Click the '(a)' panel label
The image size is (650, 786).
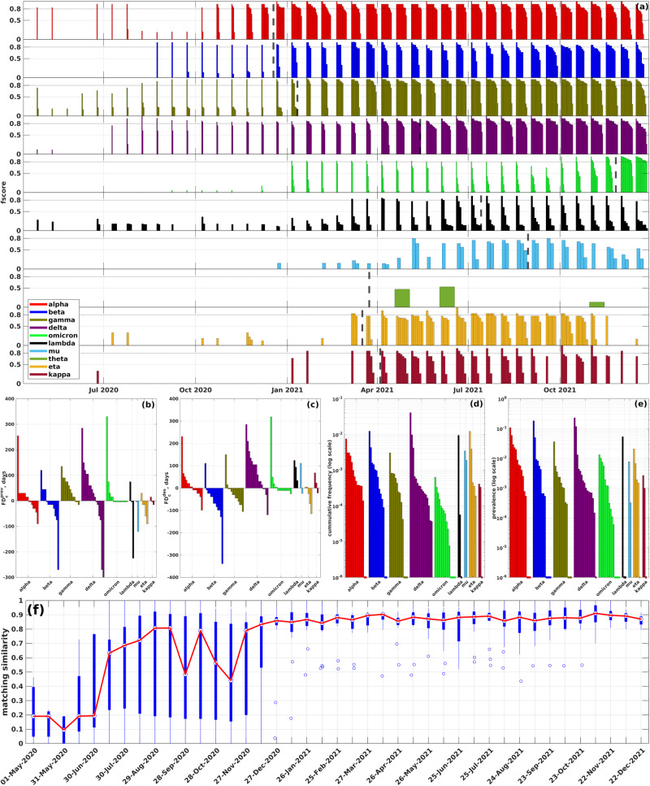click(x=642, y=7)
